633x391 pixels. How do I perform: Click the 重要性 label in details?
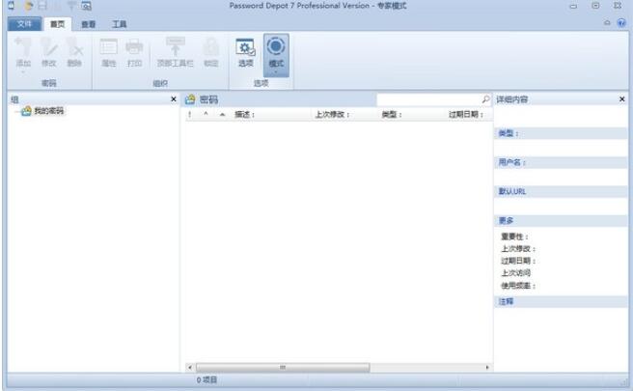point(514,237)
